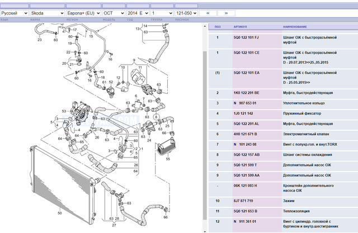The width and height of the screenshot is (358, 233).
Task: Click callout number 28 below the hose
Action: click(x=117, y=218)
